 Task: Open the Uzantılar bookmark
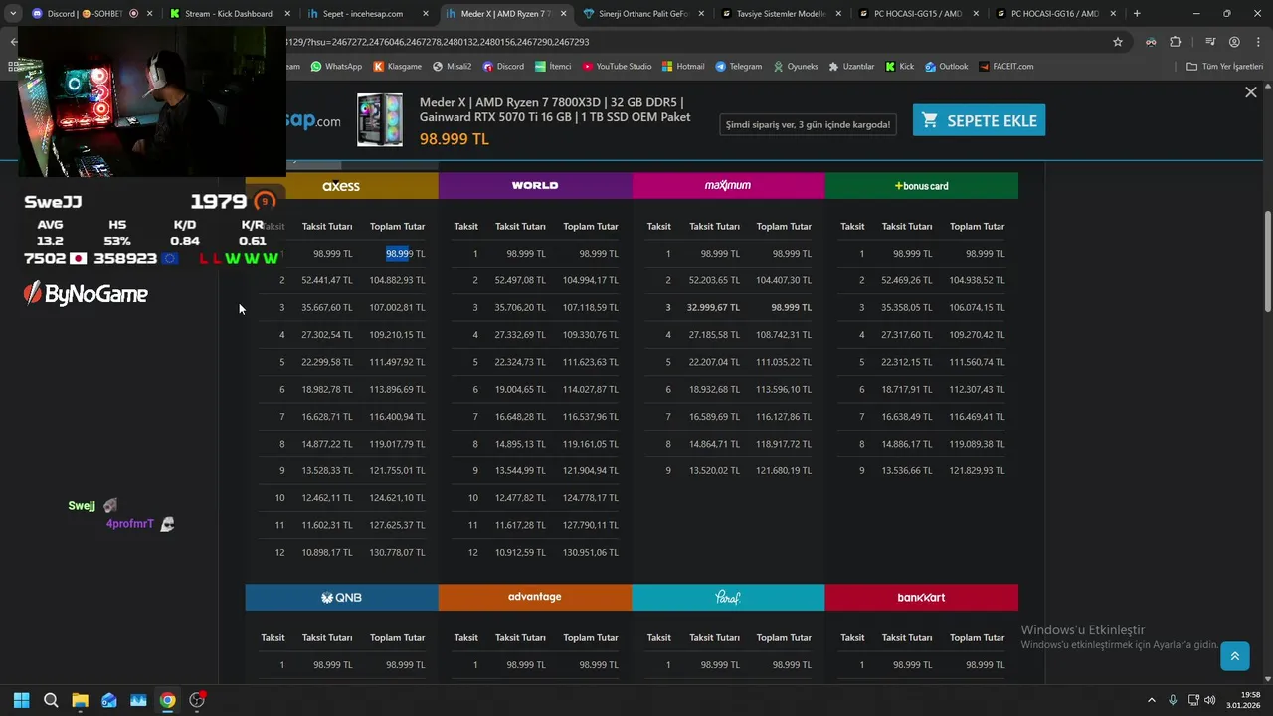coord(850,66)
